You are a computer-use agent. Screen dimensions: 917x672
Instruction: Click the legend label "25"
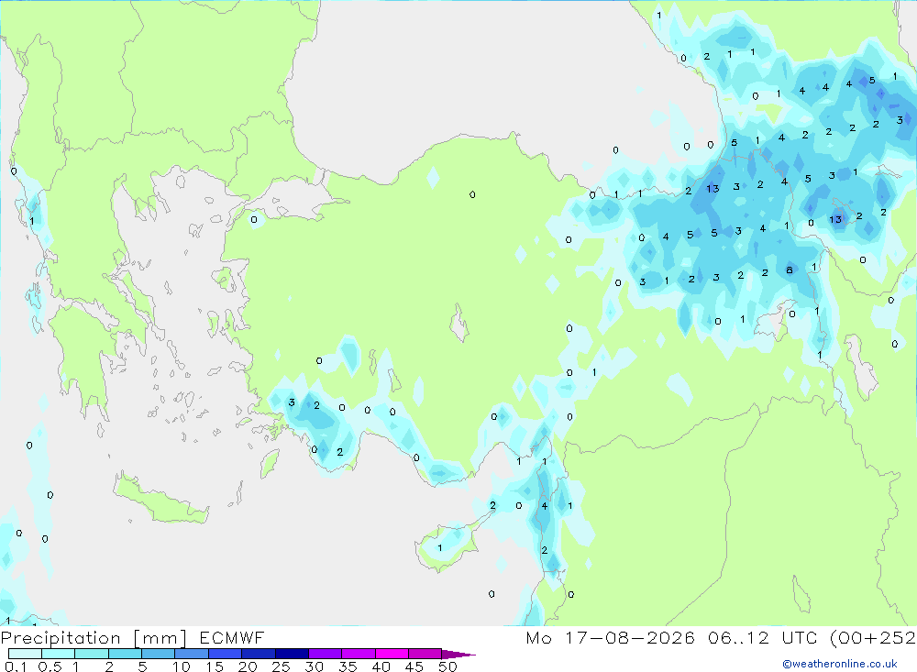click(282, 666)
